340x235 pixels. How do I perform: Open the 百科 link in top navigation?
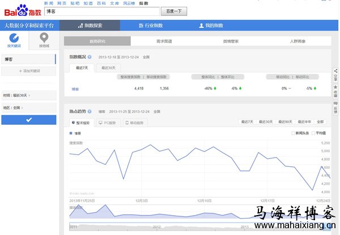tap(101, 3)
